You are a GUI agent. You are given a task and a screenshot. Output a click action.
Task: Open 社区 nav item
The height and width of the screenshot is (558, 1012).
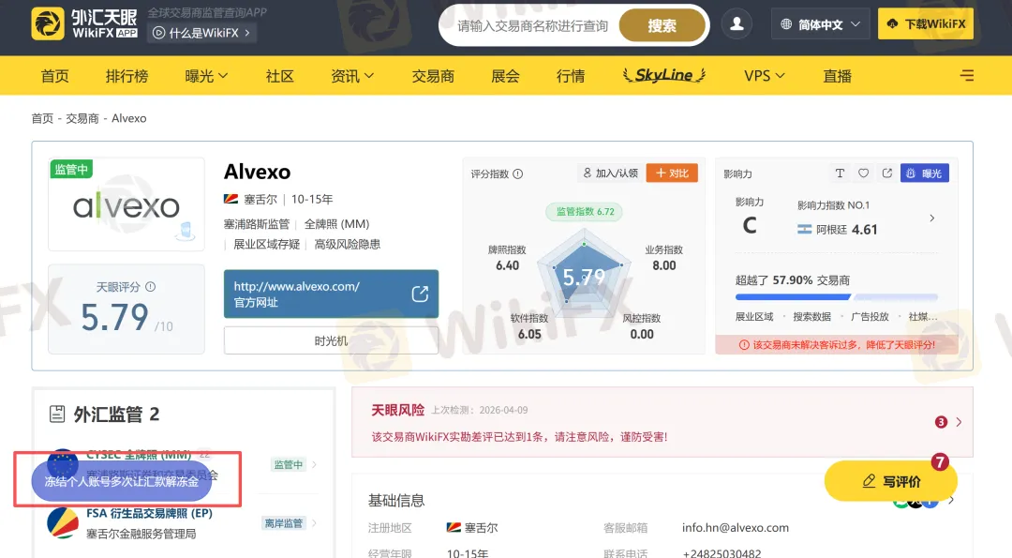tap(279, 76)
